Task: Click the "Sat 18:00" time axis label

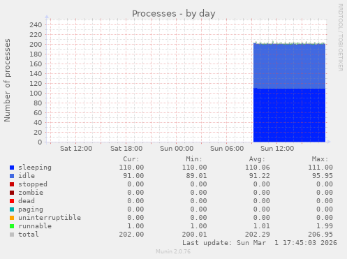Action: point(126,149)
